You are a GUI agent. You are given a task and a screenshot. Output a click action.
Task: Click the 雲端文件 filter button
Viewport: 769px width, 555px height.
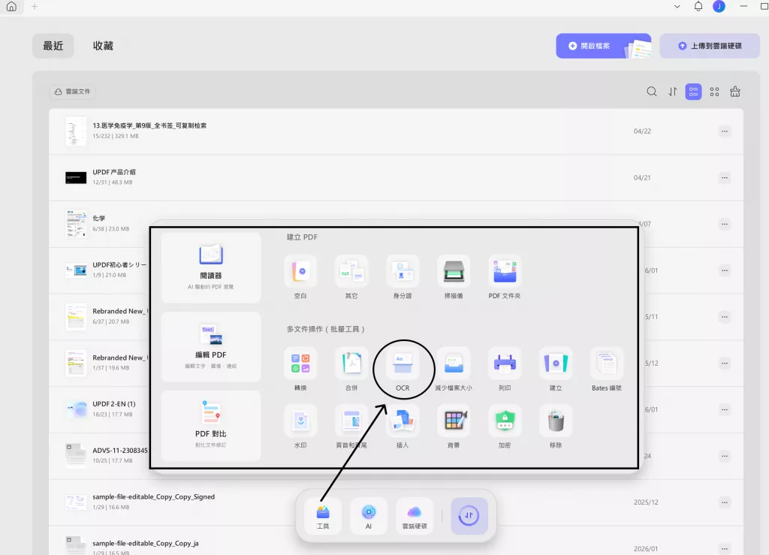pos(72,92)
